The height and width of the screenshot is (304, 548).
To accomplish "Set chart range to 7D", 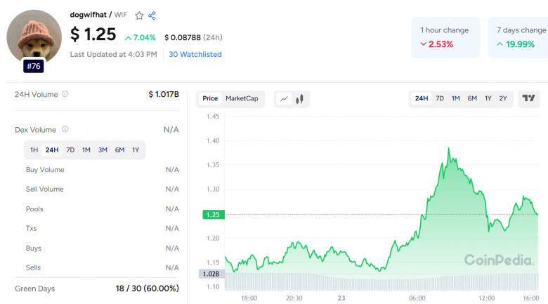I will tap(440, 98).
